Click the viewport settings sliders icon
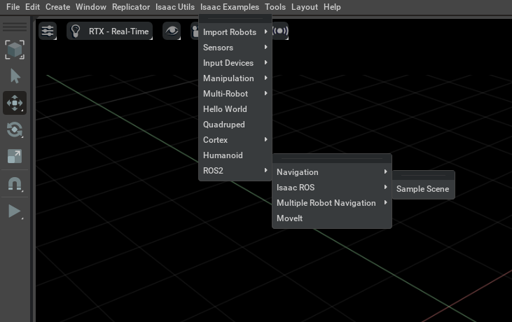 coord(48,31)
